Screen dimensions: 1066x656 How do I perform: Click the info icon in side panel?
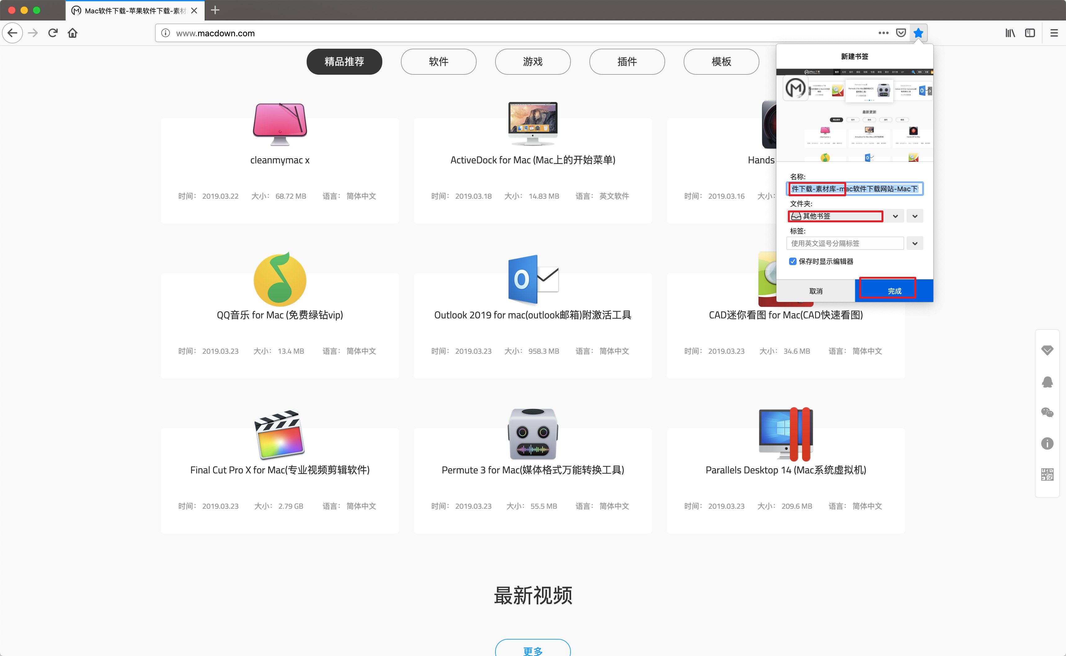coord(1047,443)
